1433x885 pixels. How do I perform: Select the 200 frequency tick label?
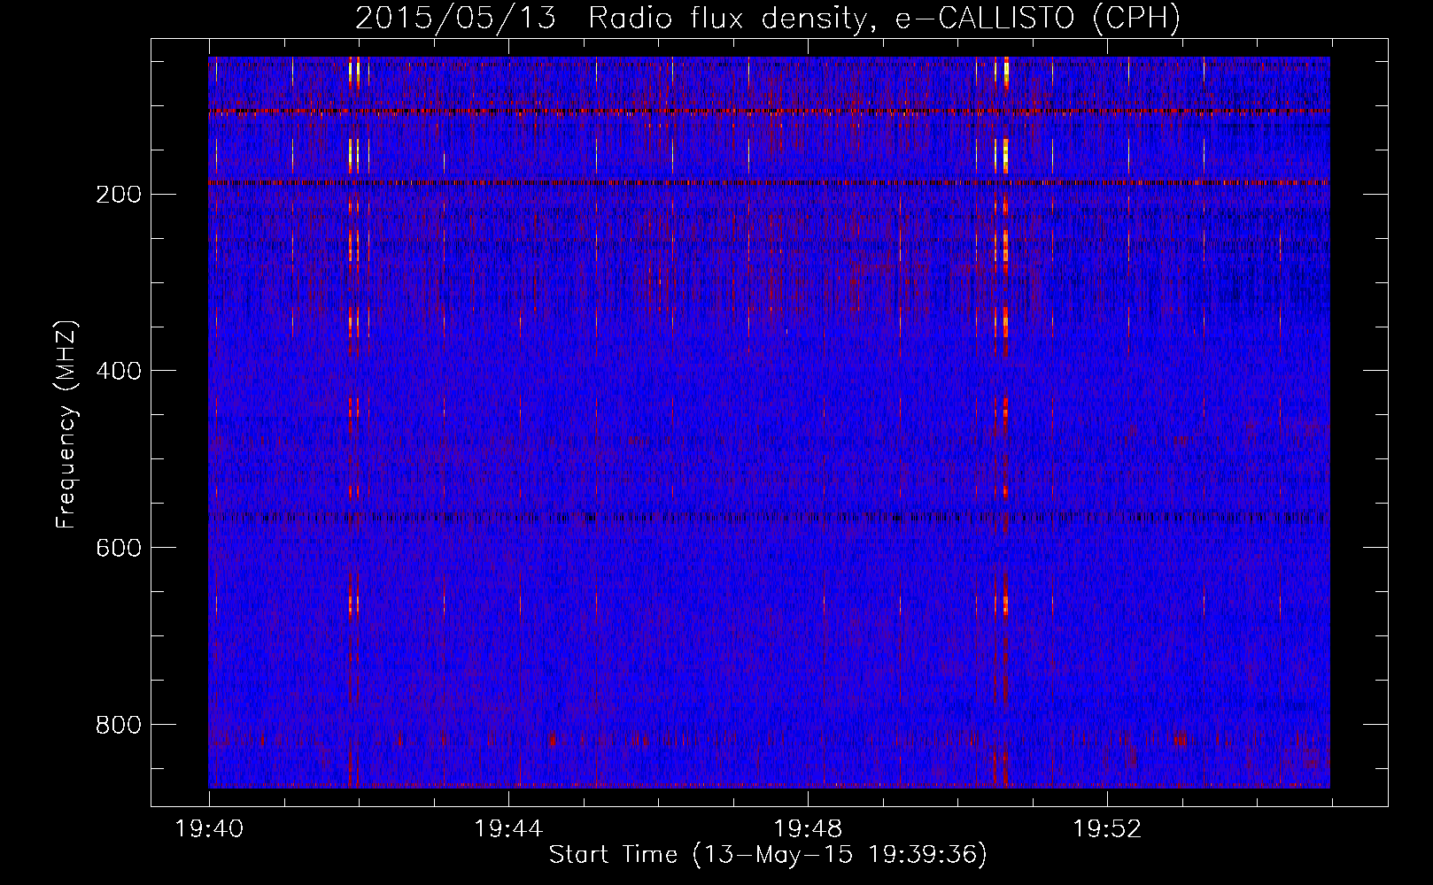(x=119, y=194)
